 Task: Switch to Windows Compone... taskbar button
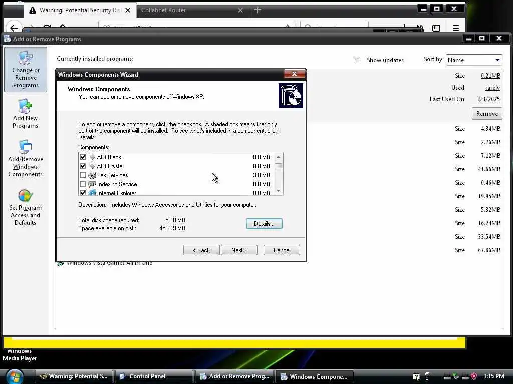315,376
